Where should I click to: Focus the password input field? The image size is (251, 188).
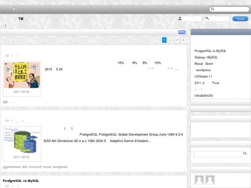click(x=217, y=19)
